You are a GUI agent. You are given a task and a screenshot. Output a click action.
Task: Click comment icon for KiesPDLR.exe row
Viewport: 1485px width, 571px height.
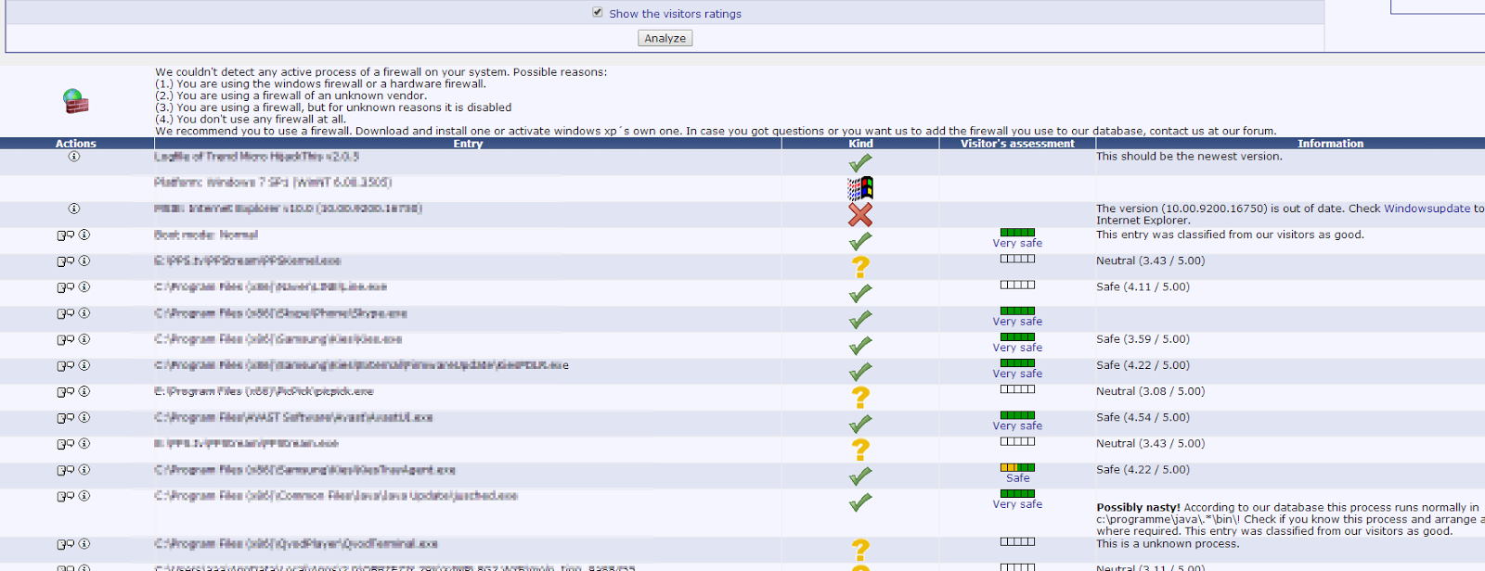[66, 366]
